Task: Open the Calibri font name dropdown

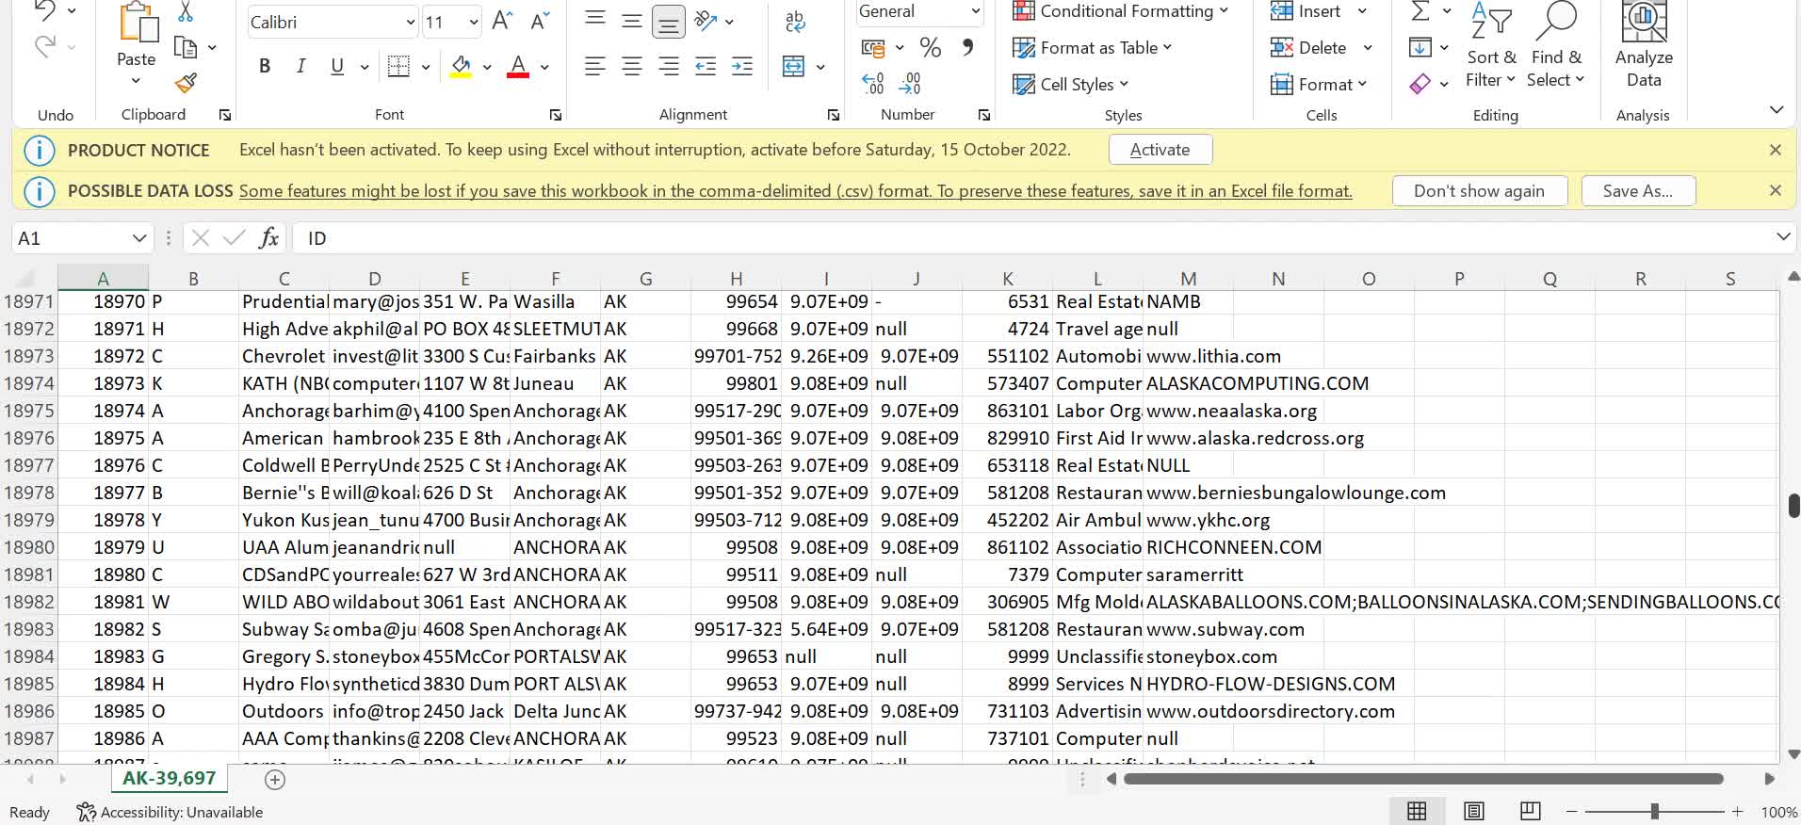Action: click(410, 22)
